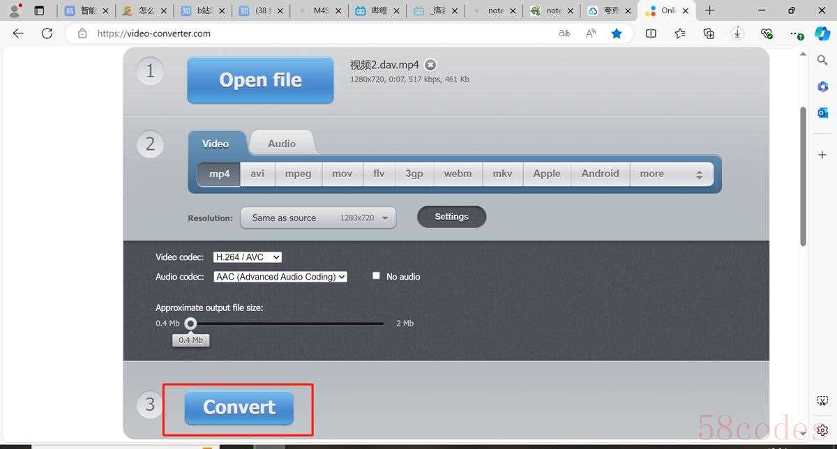
Task: Expand the Resolution Same as source dropdown
Action: (318, 218)
